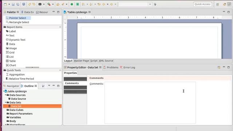Select the Relative Time Period quick tool
This screenshot has height=131, width=233.
coord(20,79)
